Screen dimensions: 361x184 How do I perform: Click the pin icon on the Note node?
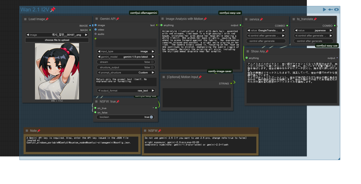[x=39, y=131]
